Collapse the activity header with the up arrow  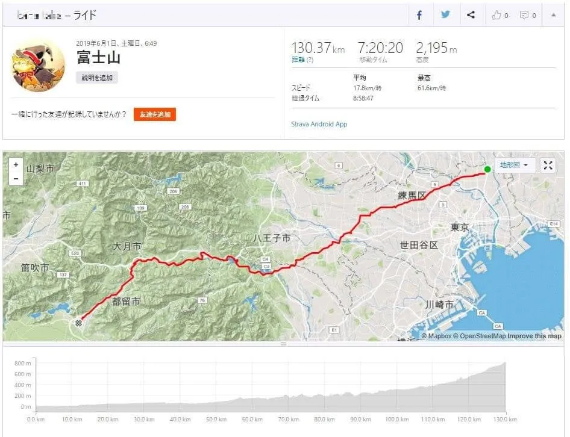554,15
